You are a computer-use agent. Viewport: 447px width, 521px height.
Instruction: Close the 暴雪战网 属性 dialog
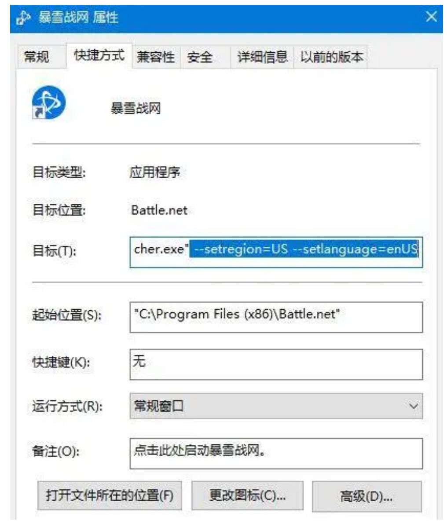[432, 17]
